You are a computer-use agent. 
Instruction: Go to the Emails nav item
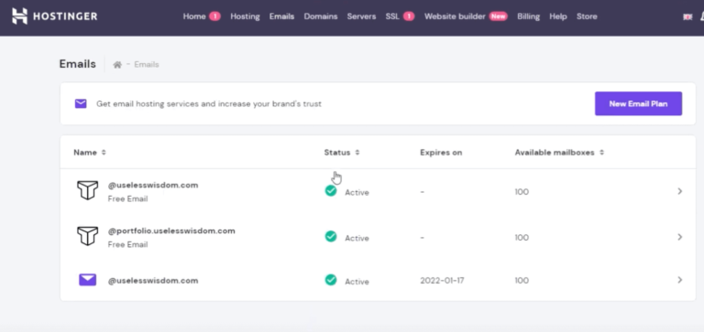tap(281, 16)
